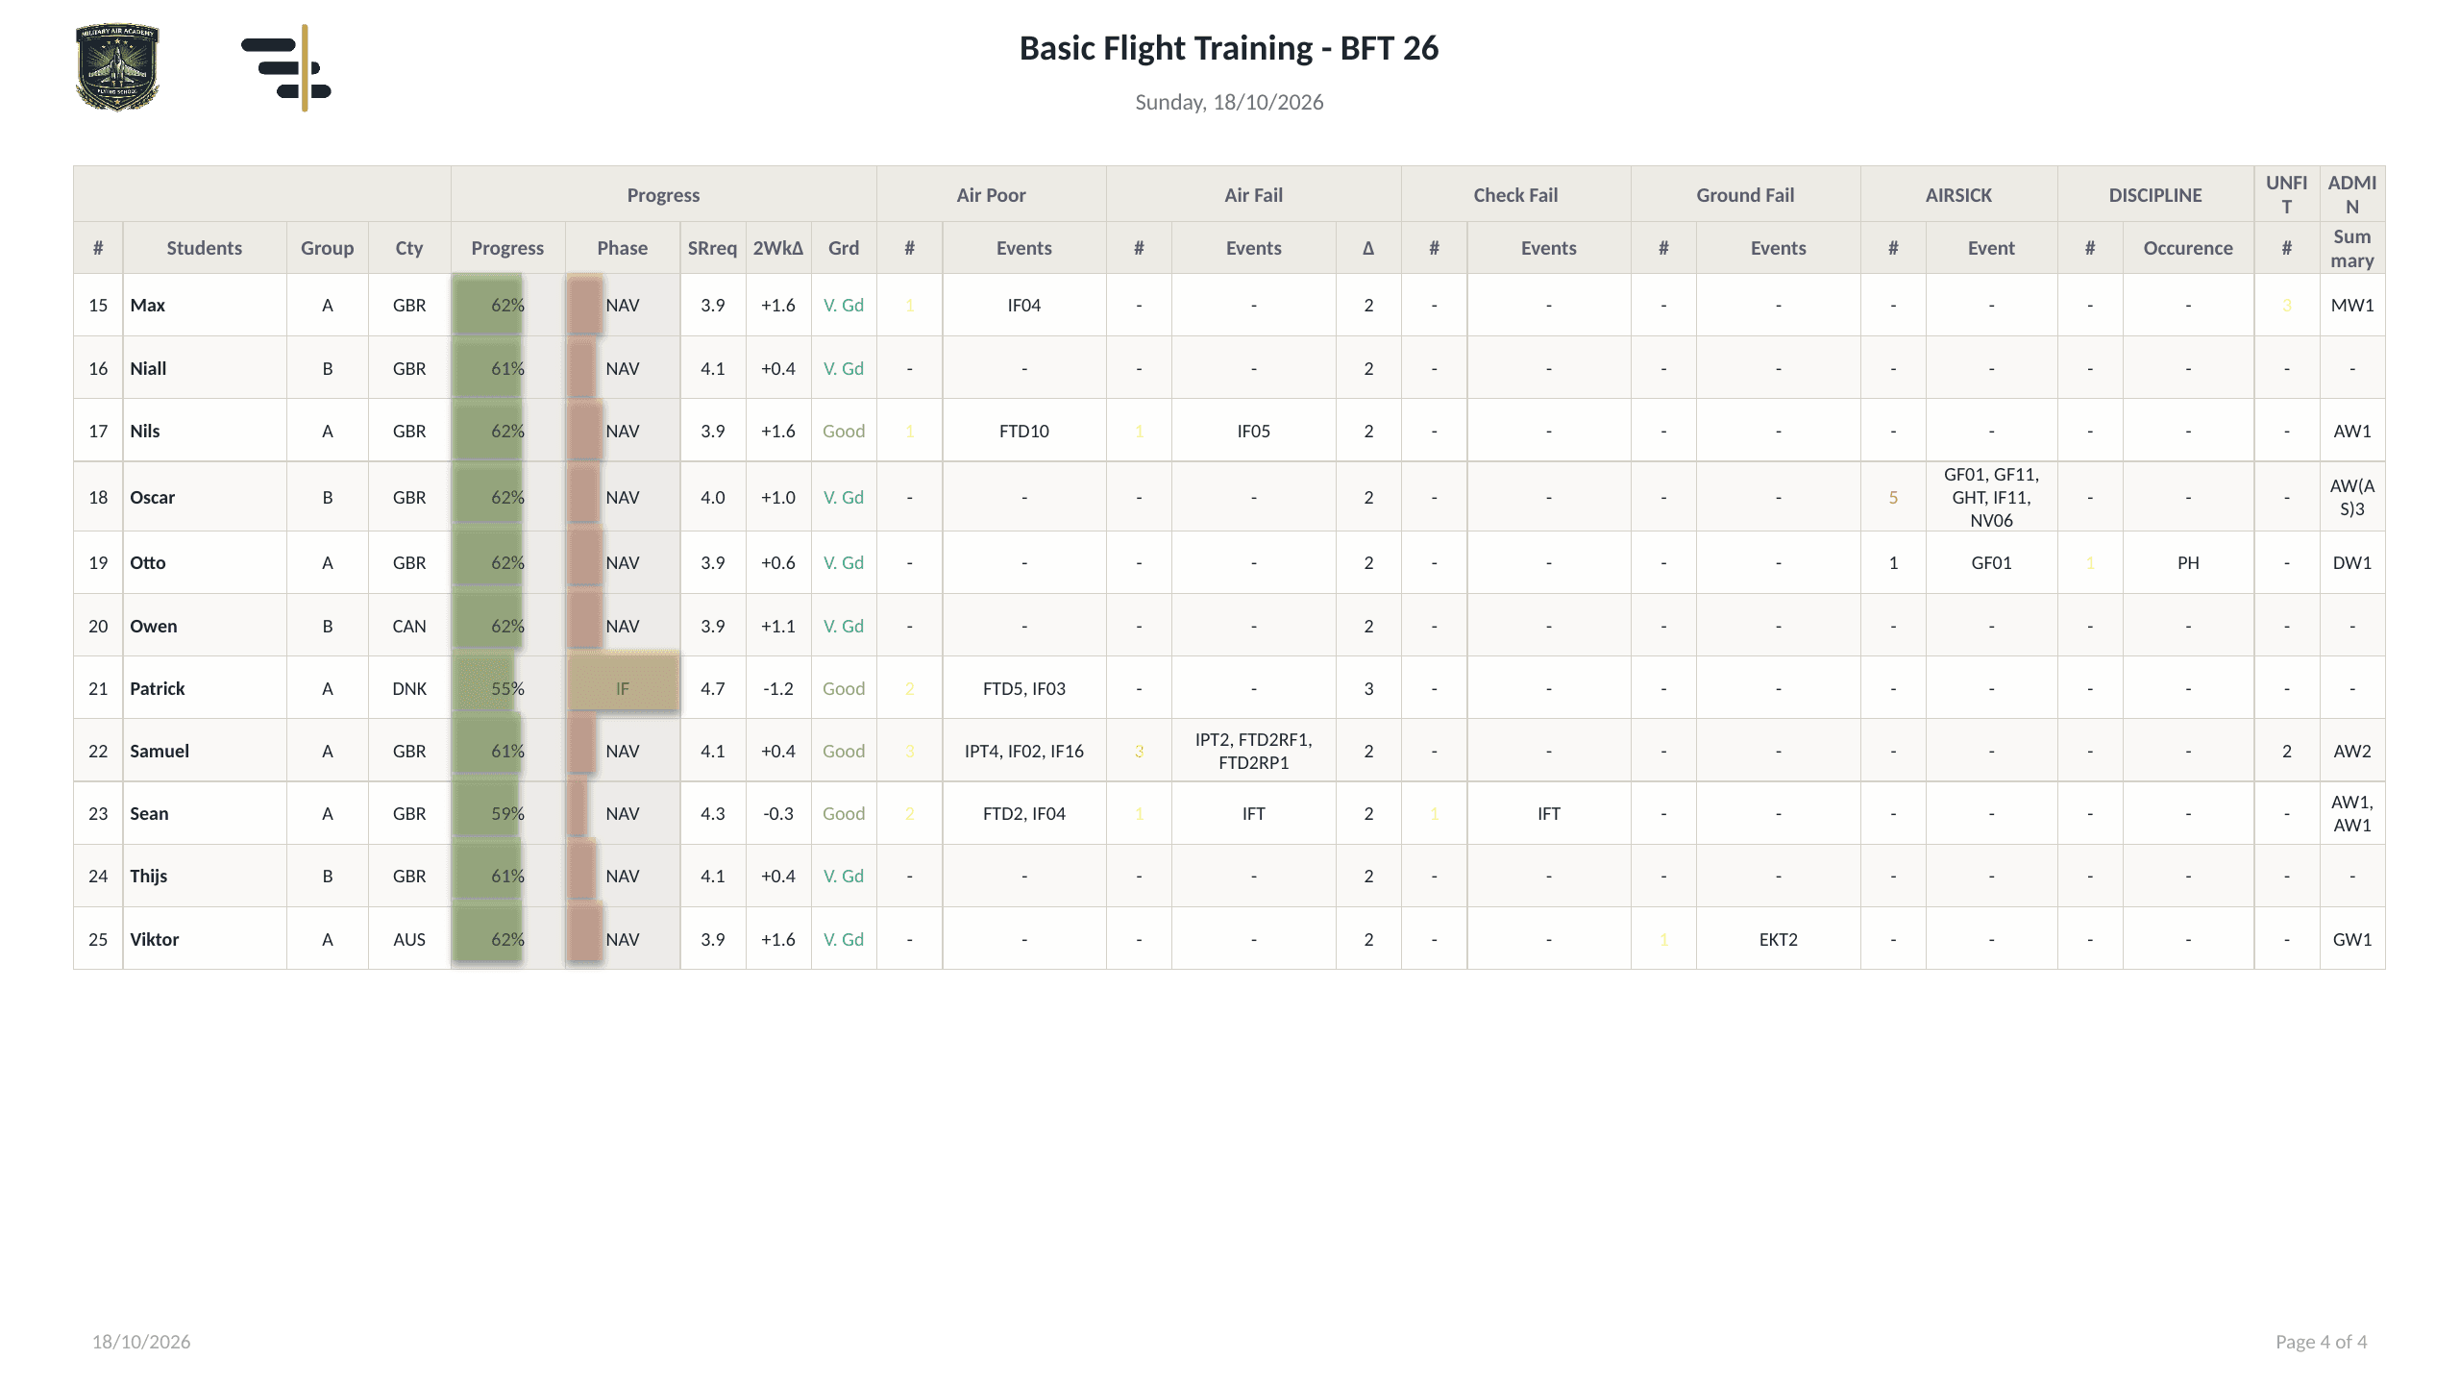Click Viktor's AUS country cell
This screenshot has height=1384, width=2460.
(409, 940)
